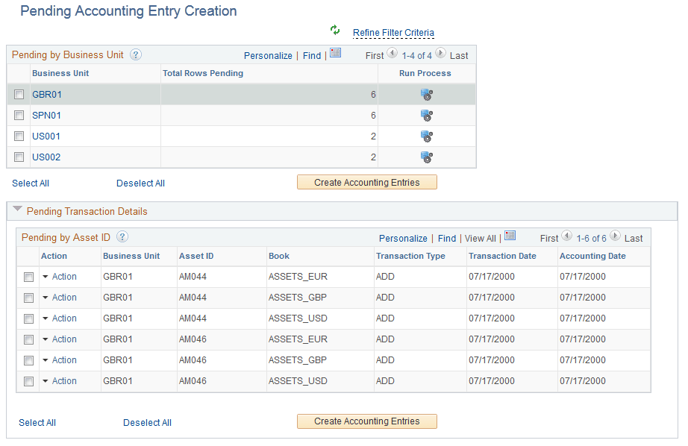Image resolution: width=688 pixels, height=446 pixels.
Task: Select the SPN01 row checkbox
Action: (19, 116)
